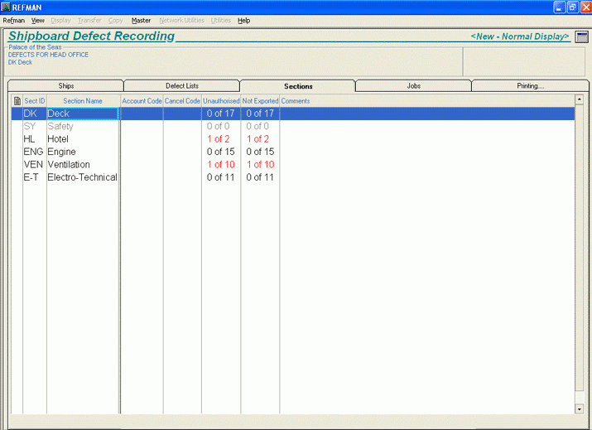The height and width of the screenshot is (430, 592).
Task: Open the Help menu
Action: point(243,20)
